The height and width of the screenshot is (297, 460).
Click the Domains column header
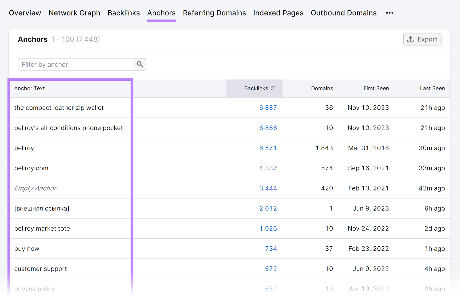tap(322, 88)
